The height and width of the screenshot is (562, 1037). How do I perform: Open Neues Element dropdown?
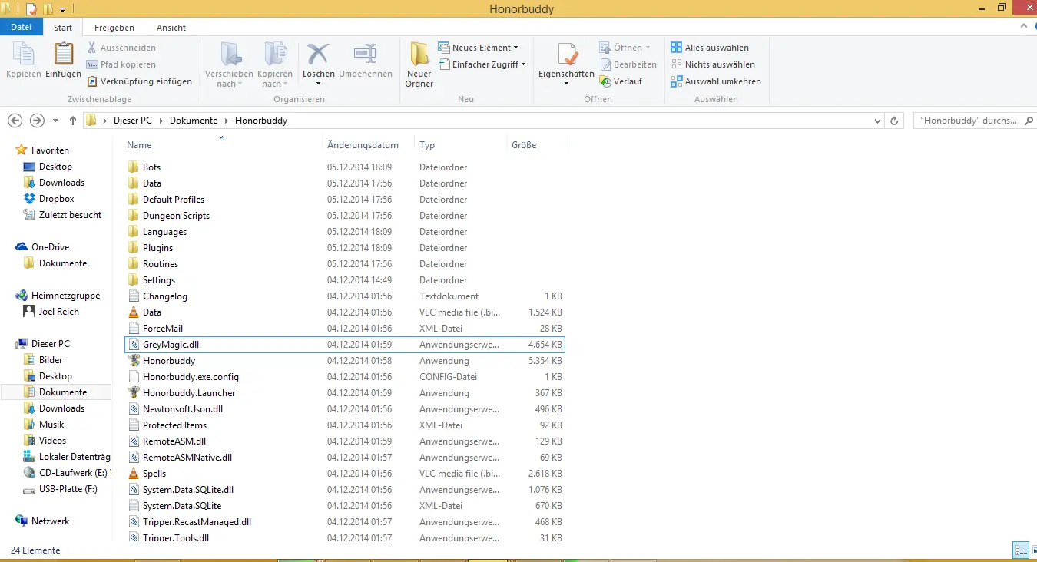click(478, 48)
